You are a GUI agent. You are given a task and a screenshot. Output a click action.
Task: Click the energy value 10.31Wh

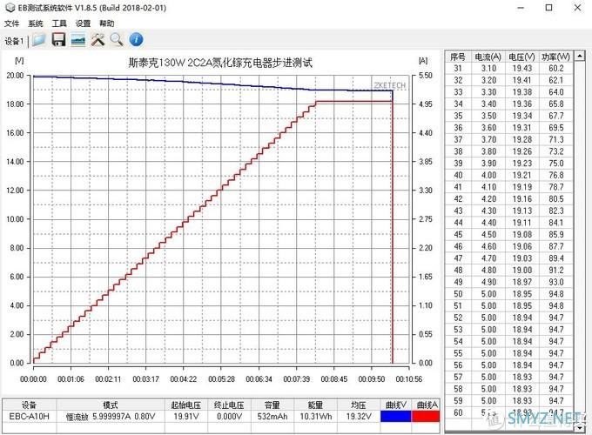click(316, 417)
